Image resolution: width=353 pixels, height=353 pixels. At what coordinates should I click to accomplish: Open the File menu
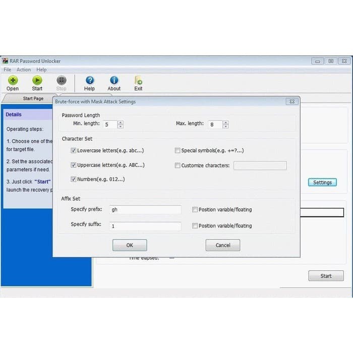coord(7,70)
